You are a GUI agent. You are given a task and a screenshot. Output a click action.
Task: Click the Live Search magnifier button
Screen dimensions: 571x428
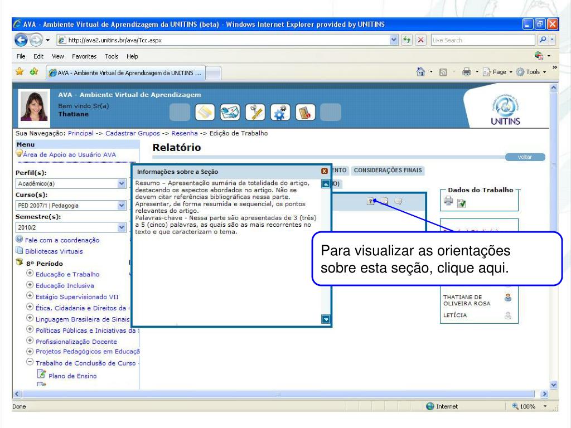point(543,40)
